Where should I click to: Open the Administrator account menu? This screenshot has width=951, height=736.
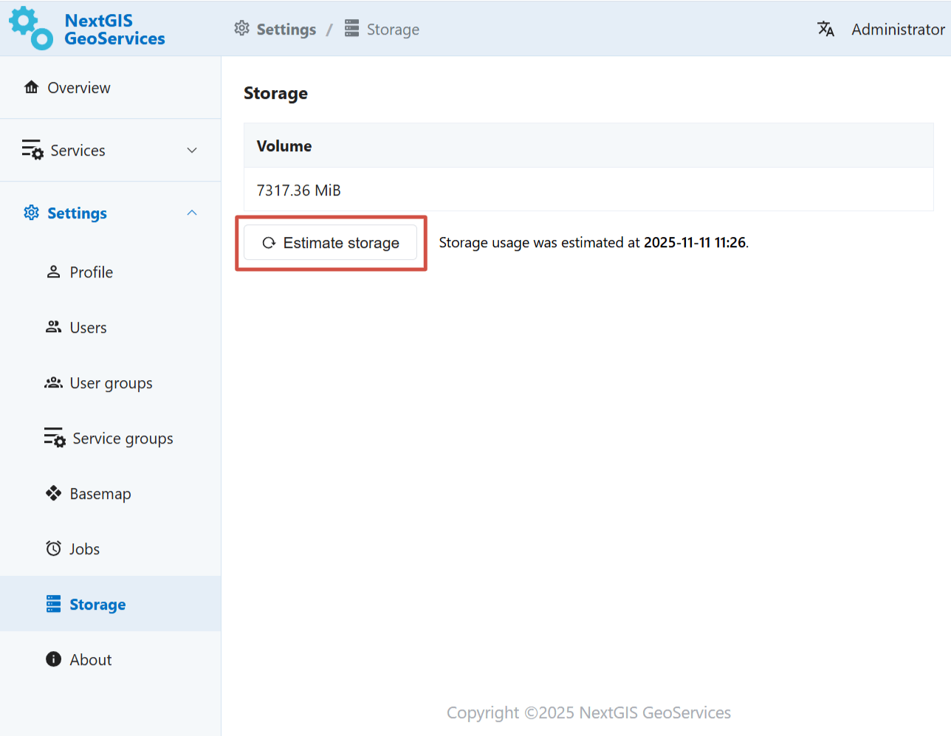[x=897, y=30]
